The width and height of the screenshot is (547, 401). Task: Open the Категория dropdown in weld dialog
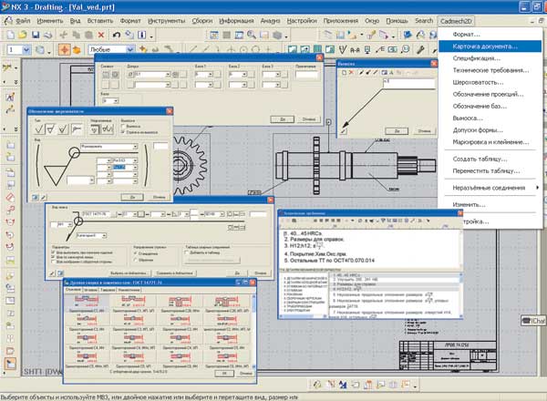104,236
